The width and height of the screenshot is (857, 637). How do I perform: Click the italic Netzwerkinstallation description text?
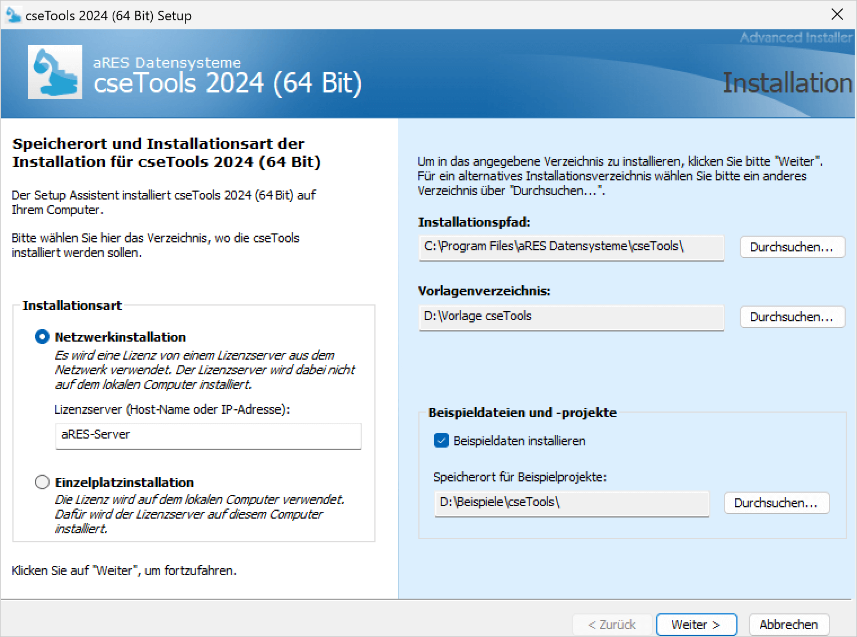click(x=205, y=370)
